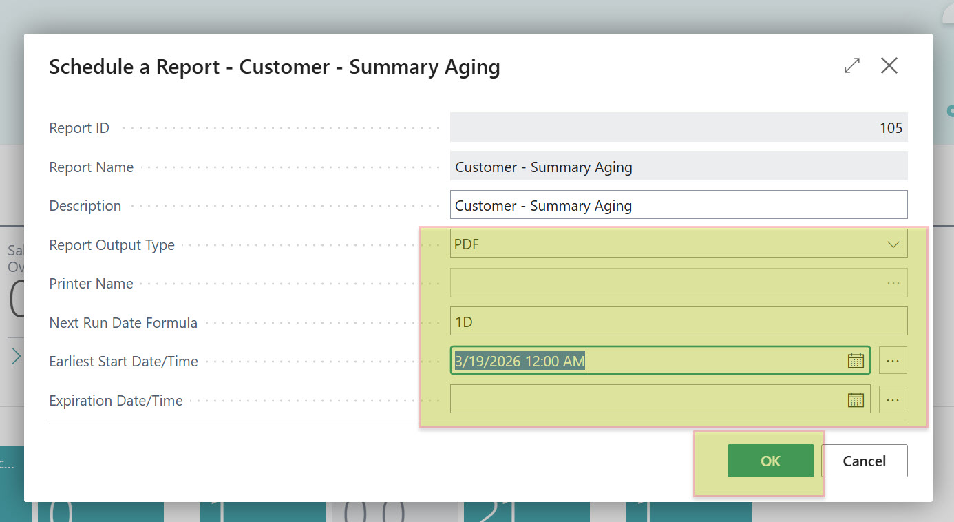954x522 pixels.
Task: Close the Schedule a Report dialog
Action: (x=889, y=66)
